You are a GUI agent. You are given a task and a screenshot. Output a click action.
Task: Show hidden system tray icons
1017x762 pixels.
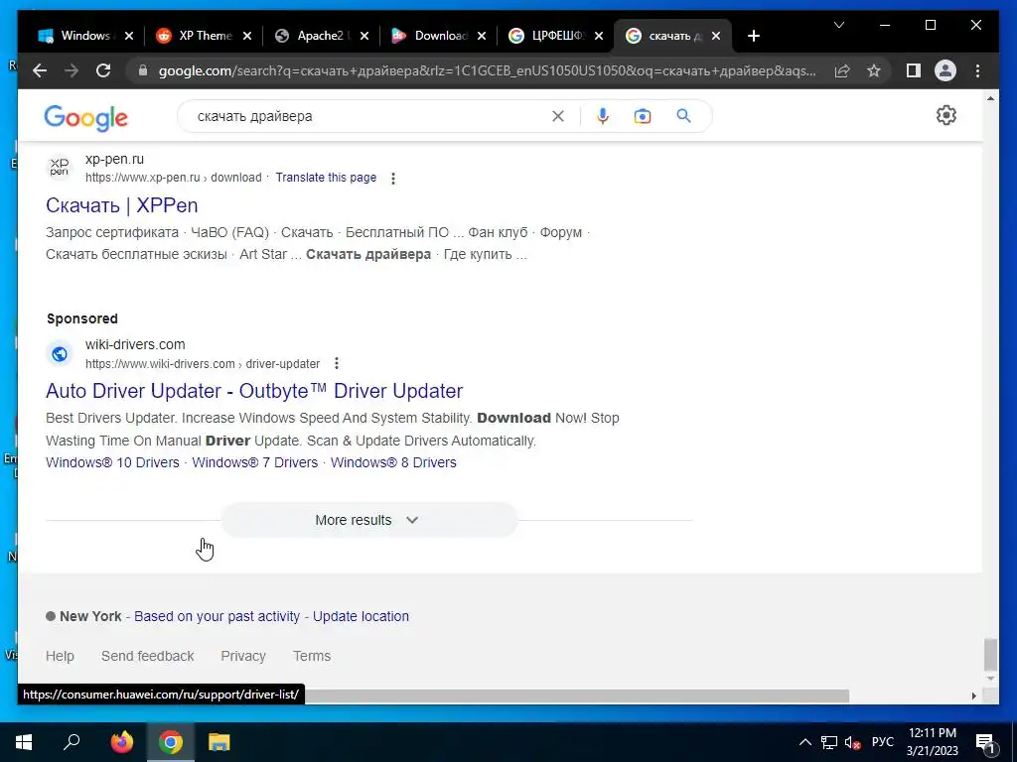(804, 742)
